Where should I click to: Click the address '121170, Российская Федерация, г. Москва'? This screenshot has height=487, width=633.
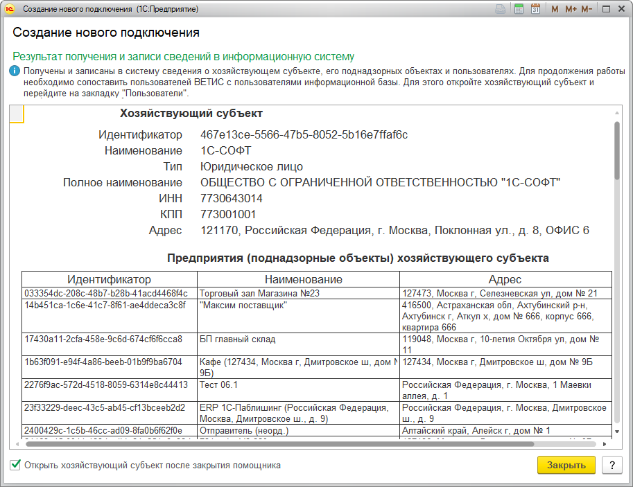(x=394, y=231)
